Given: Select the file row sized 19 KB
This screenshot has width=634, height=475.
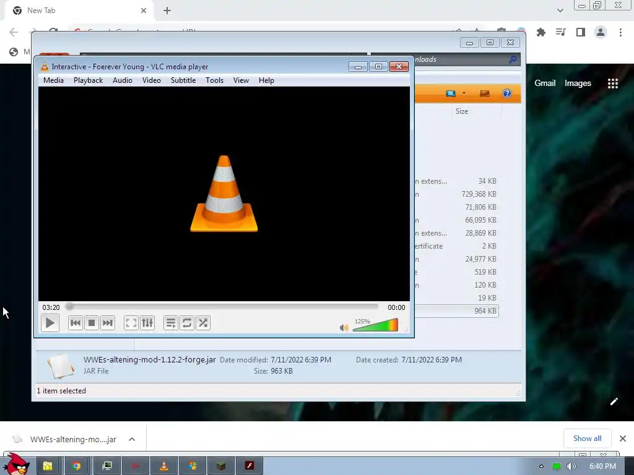Looking at the screenshot, I should point(457,297).
